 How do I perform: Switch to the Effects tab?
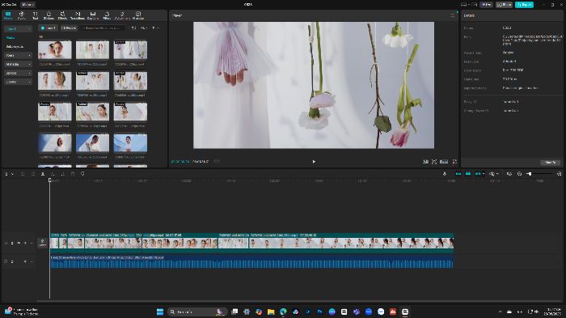[62, 15]
